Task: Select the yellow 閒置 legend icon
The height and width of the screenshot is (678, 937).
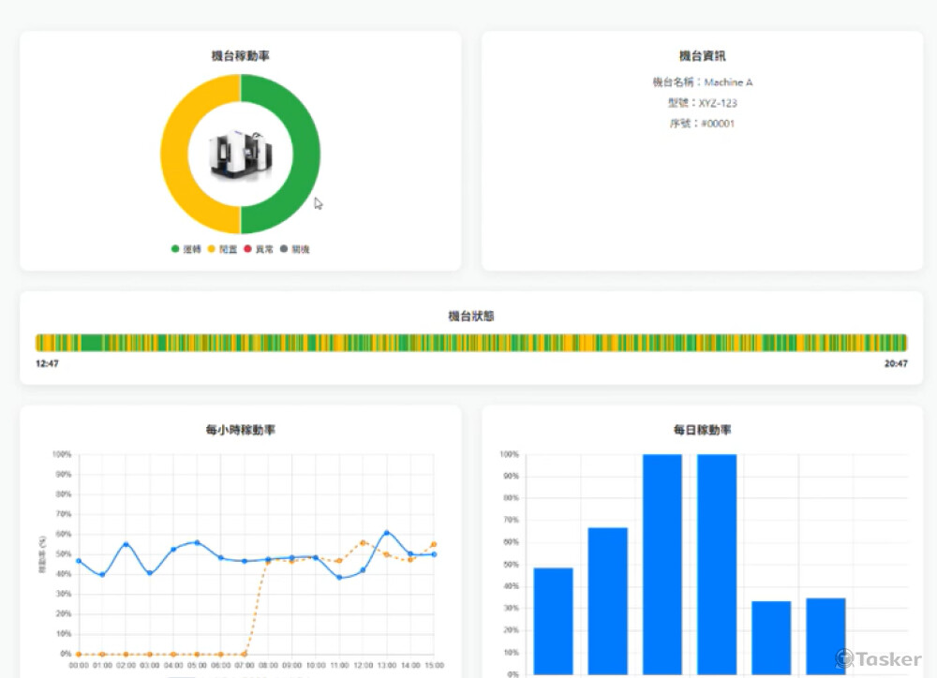Action: point(211,249)
